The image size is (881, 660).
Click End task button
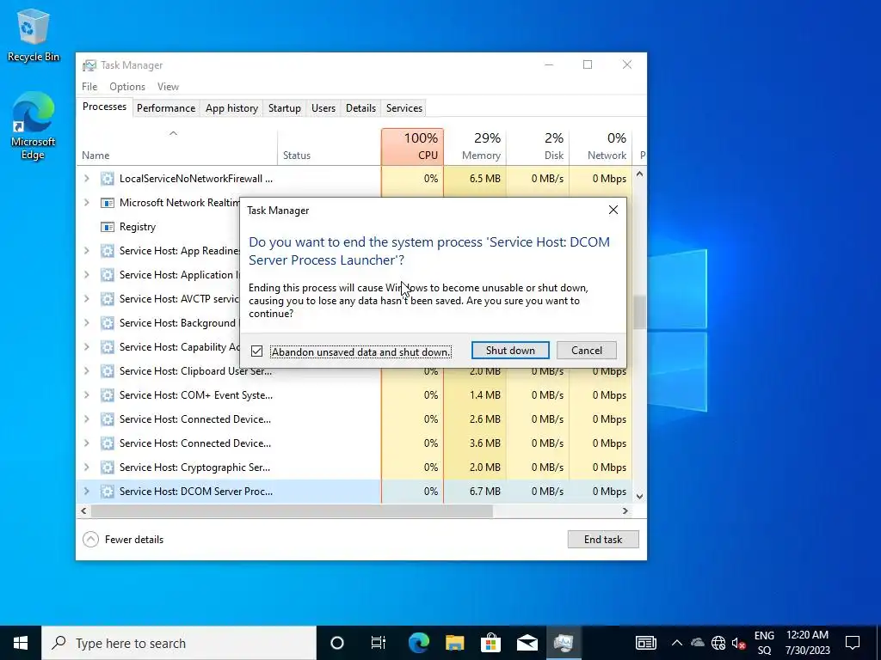point(603,540)
